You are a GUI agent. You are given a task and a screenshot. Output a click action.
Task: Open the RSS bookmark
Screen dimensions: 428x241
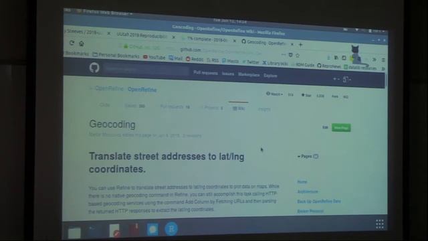pyautogui.click(x=213, y=60)
